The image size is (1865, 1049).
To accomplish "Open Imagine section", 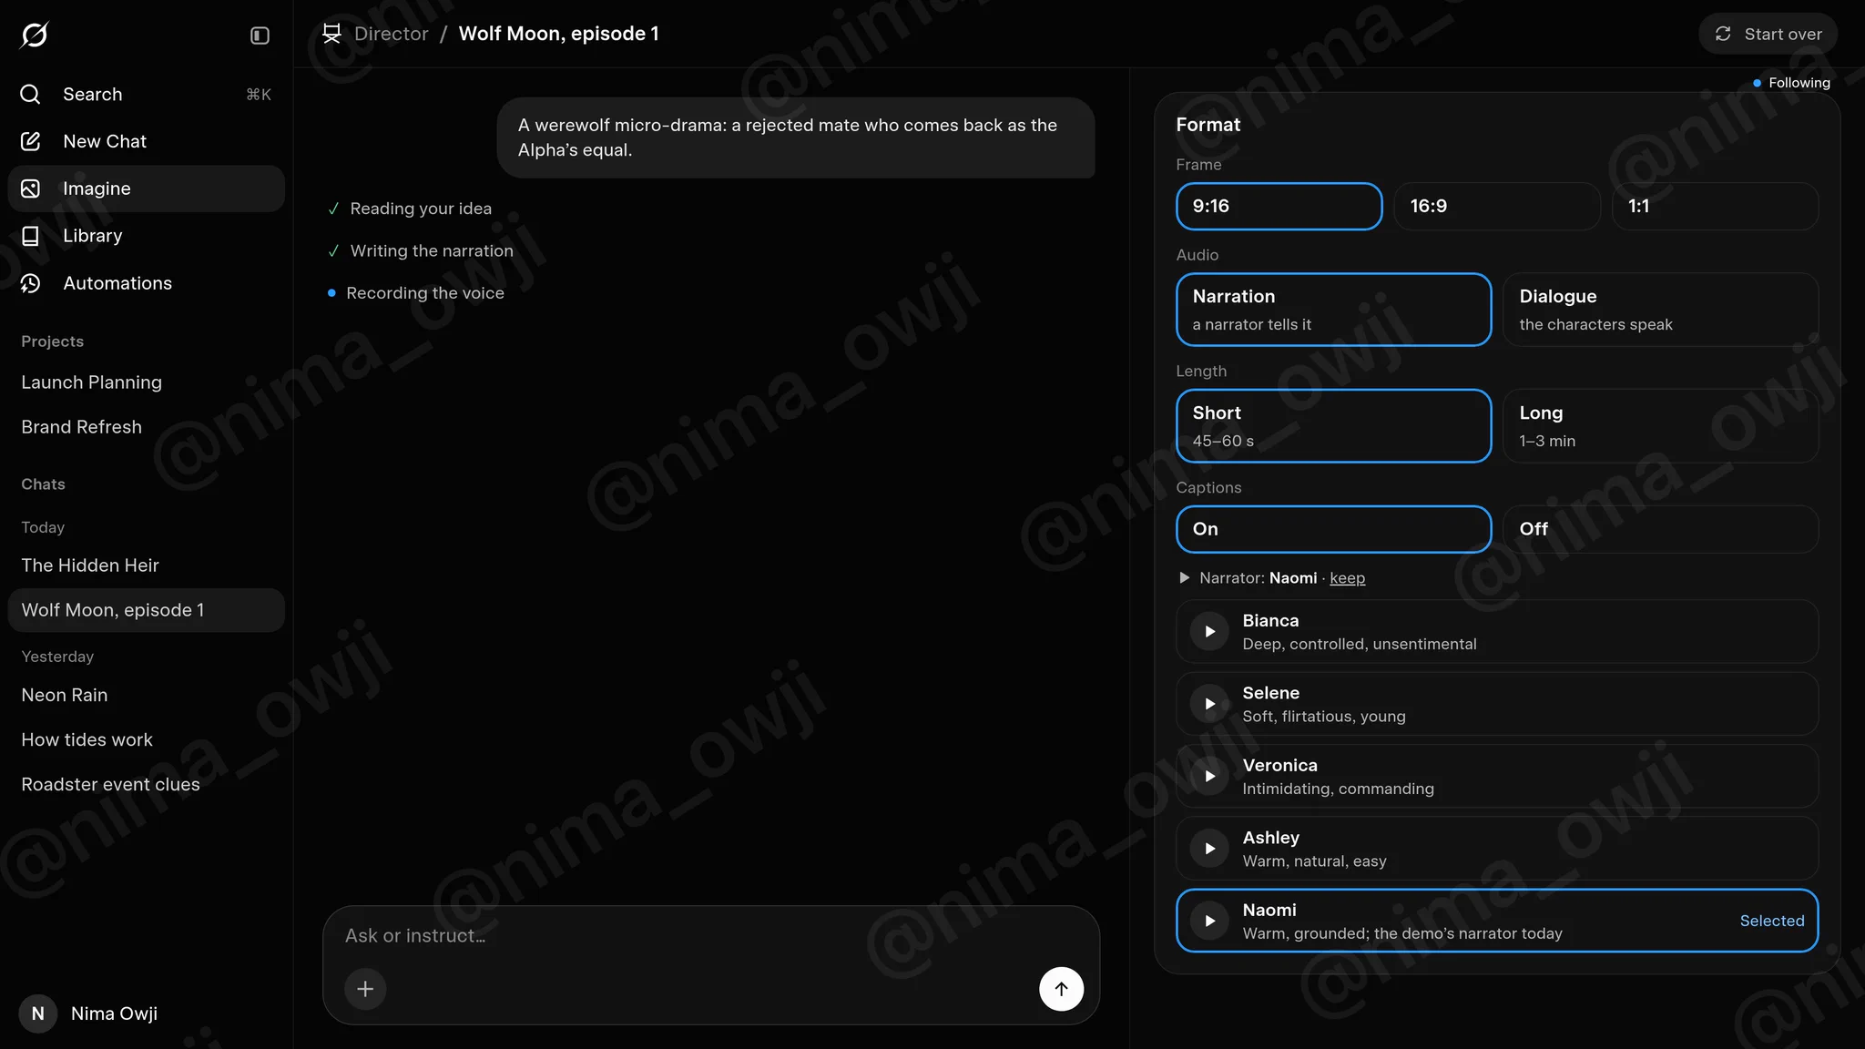I will pyautogui.click(x=146, y=188).
